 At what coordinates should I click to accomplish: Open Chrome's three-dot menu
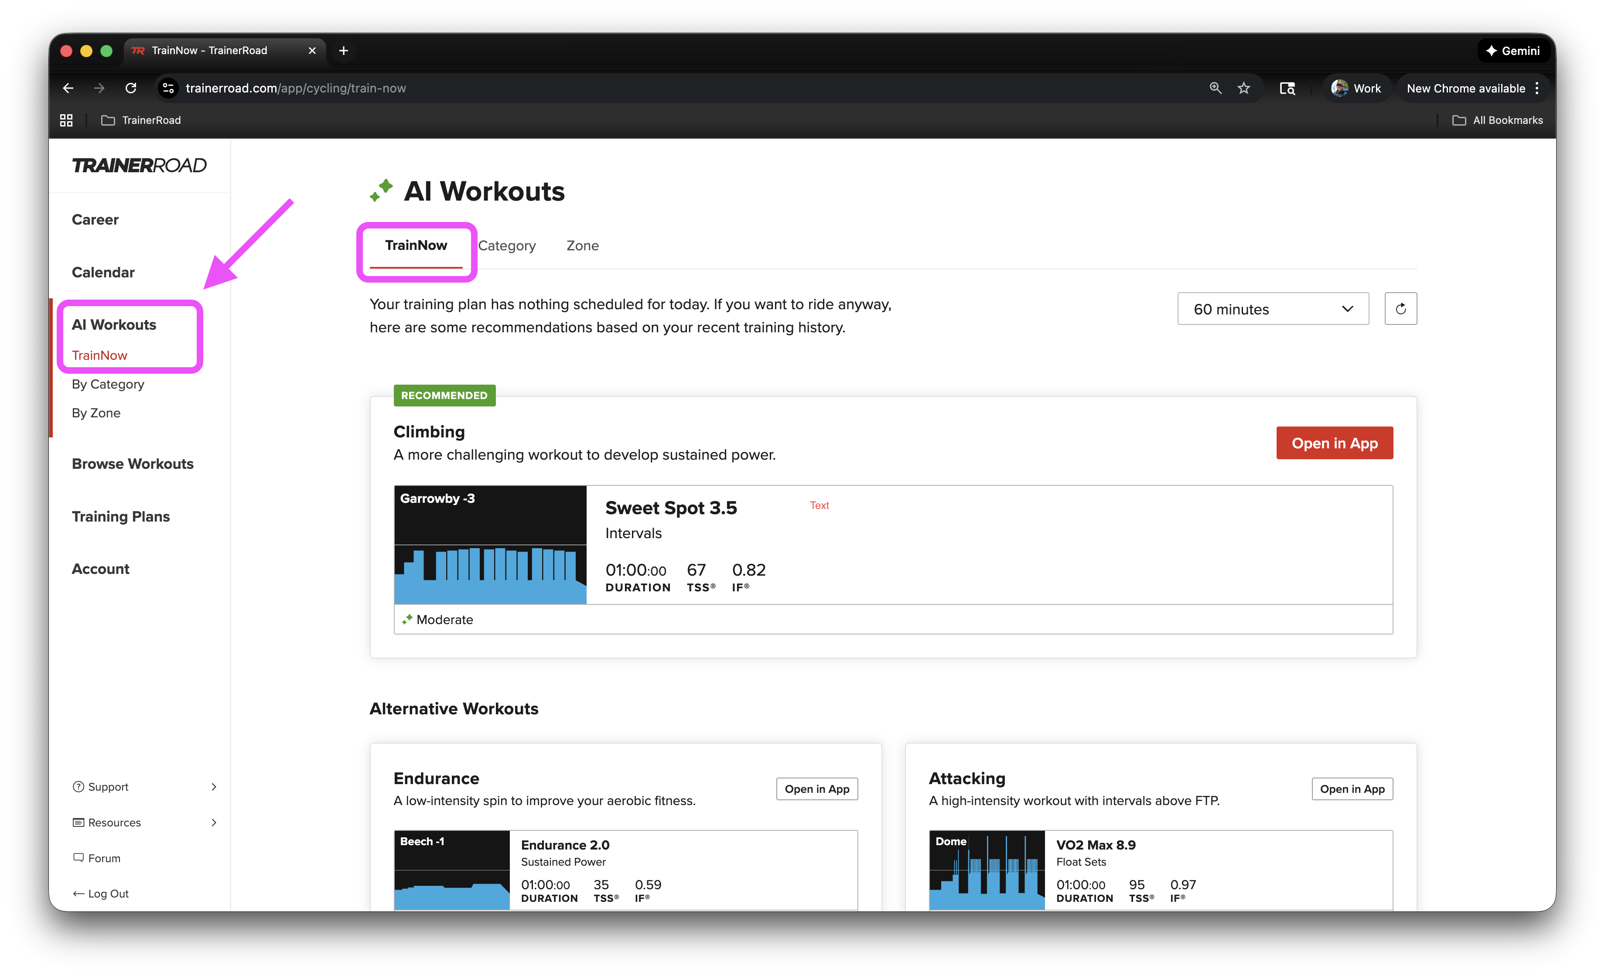(1537, 88)
